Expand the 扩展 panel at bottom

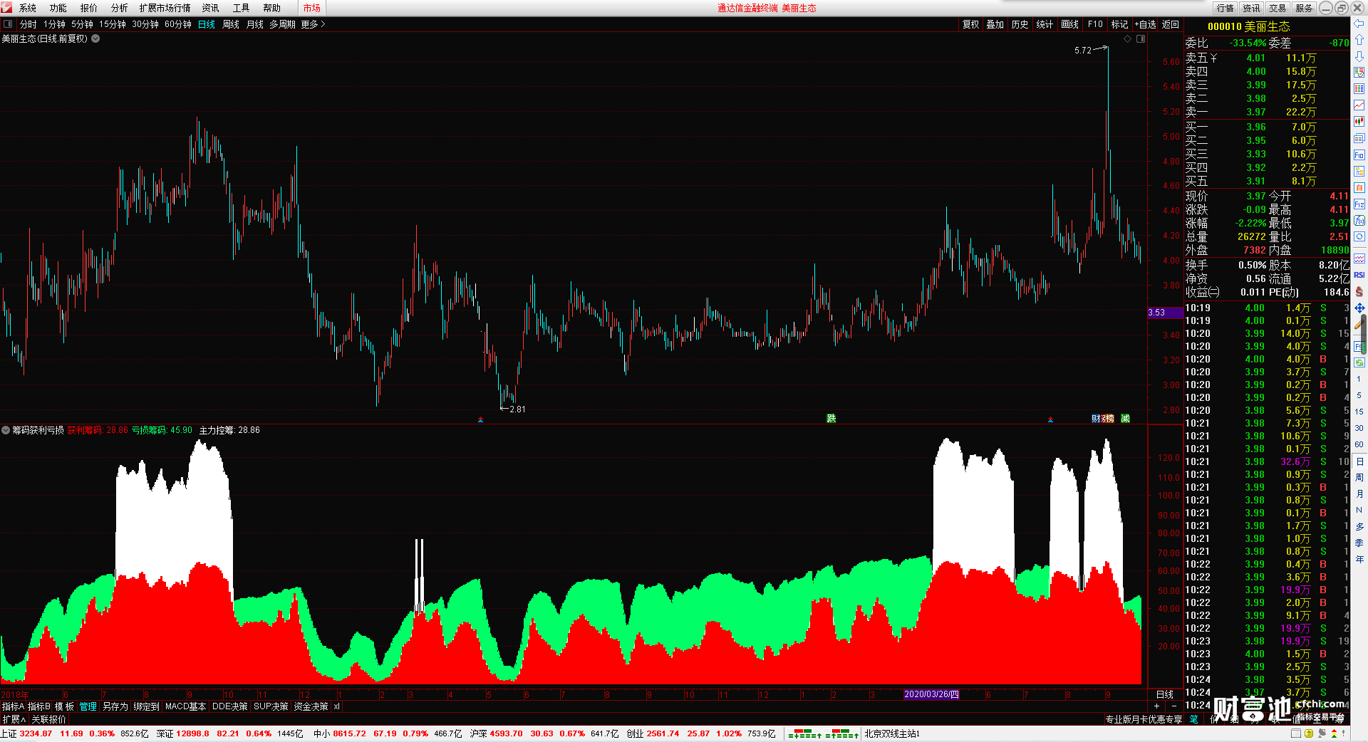[14, 719]
